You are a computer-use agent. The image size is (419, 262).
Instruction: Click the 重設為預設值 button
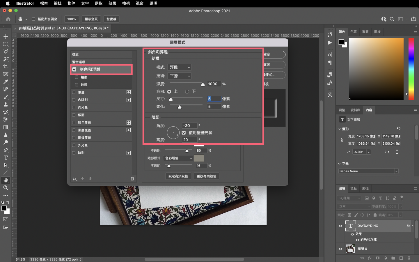pyautogui.click(x=207, y=176)
